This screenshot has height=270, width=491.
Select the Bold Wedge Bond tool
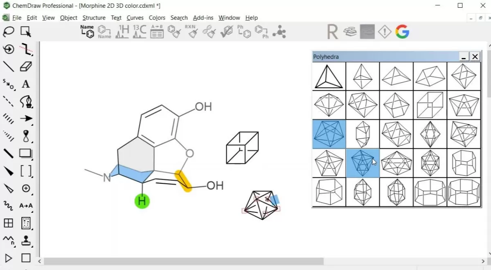[9, 171]
